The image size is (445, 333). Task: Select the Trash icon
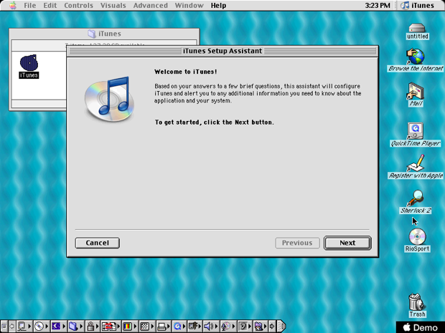[x=417, y=305]
